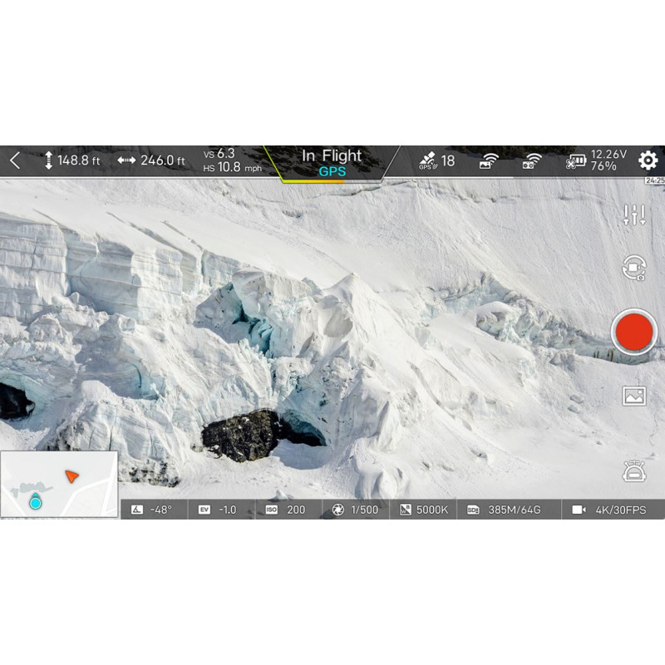Tap the altitude up-down arrow icon
This screenshot has width=665, height=665.
point(49,160)
